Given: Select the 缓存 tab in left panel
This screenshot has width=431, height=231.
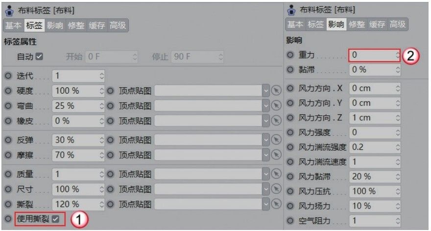Looking at the screenshot, I should pyautogui.click(x=97, y=25).
